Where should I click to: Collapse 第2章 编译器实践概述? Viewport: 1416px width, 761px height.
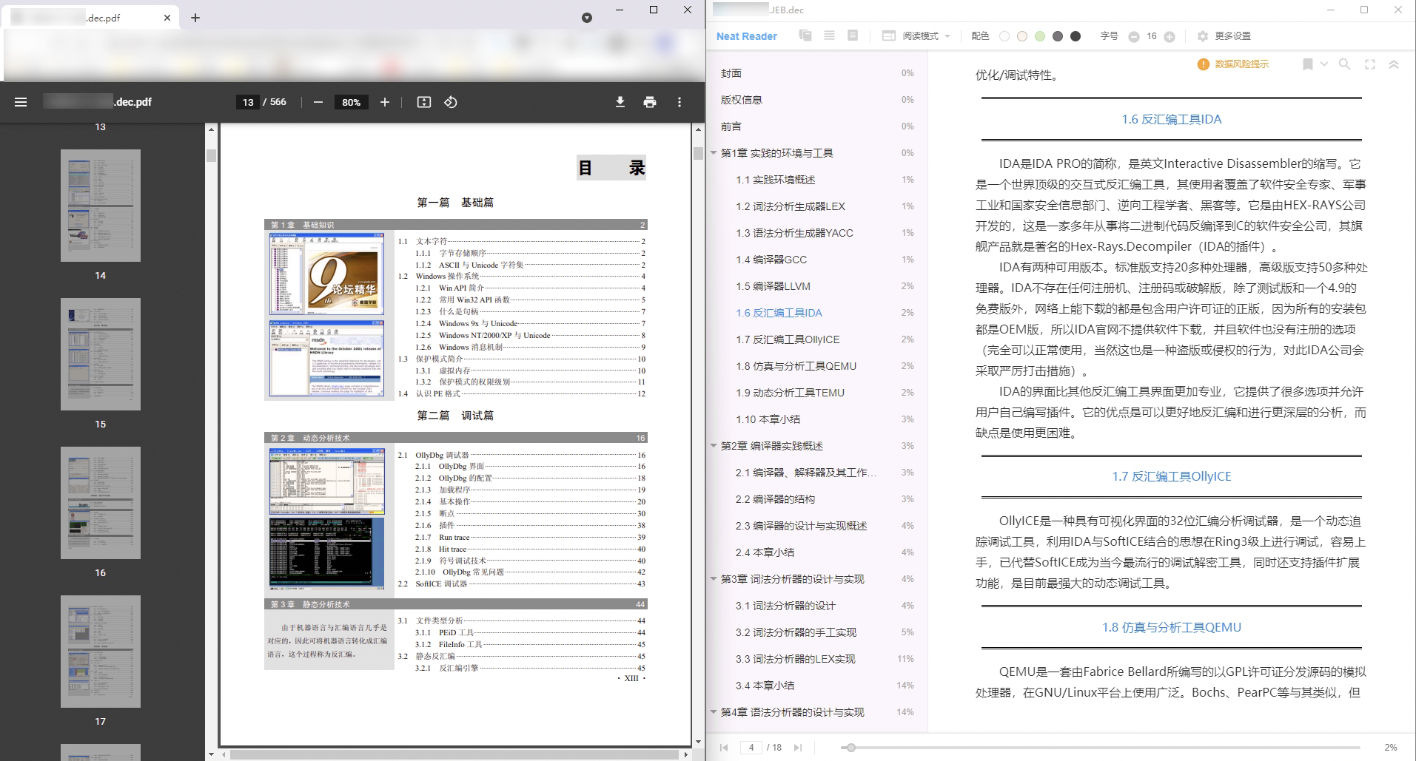tap(714, 446)
